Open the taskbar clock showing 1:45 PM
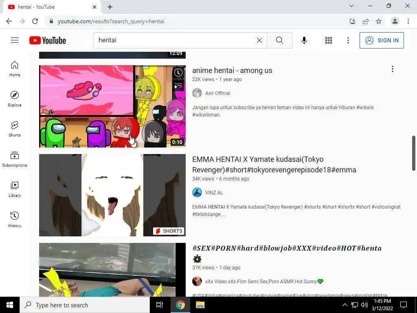This screenshot has width=417, height=313. 382,305
